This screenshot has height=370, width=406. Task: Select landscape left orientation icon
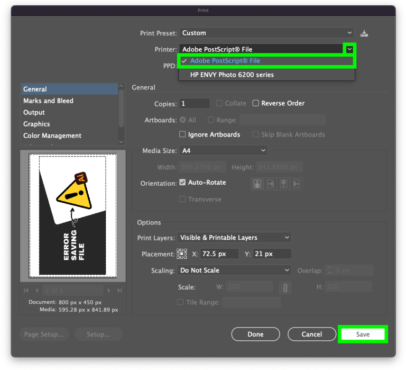click(x=270, y=184)
